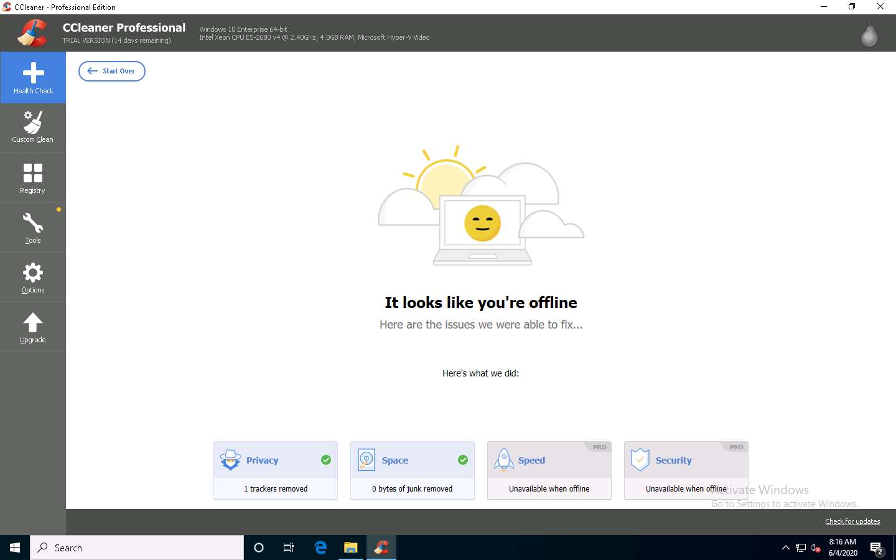
Task: Click the '1 trackers removed' text
Action: [276, 489]
